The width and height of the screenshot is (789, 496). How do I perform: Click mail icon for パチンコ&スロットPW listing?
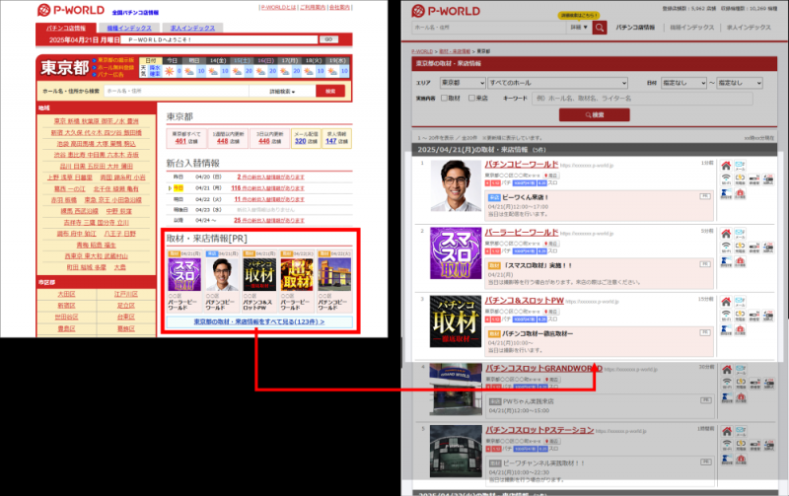coord(740,302)
